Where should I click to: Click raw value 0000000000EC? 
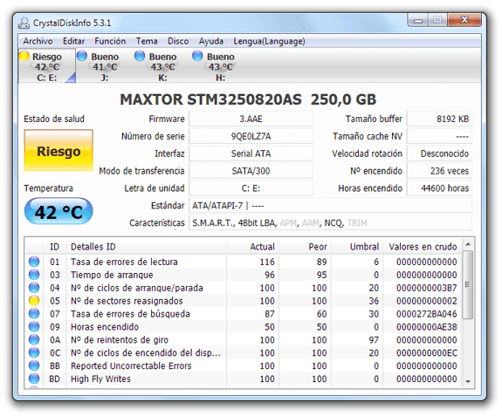pos(426,352)
